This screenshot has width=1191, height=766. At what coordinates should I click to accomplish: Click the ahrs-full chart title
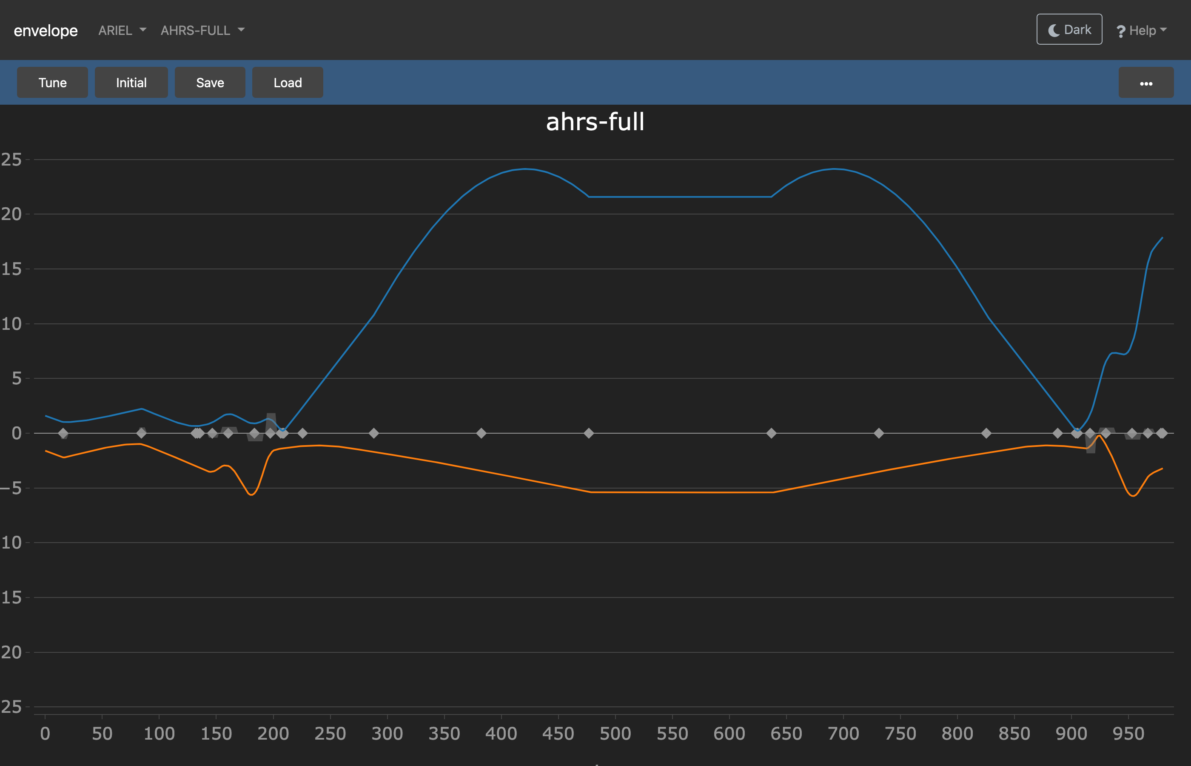(x=595, y=122)
